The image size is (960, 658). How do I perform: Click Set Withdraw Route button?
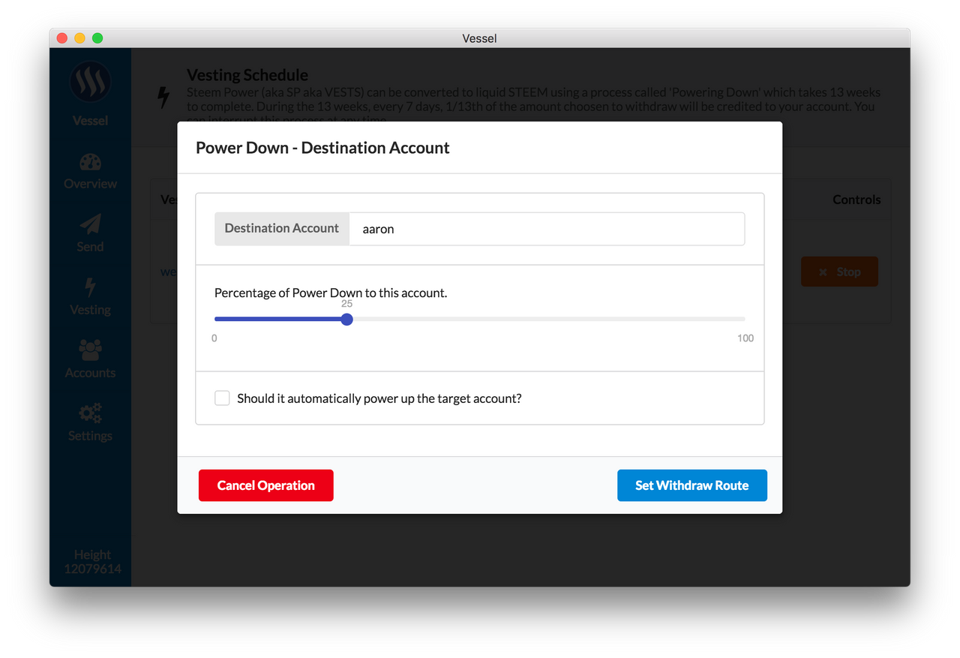[x=692, y=485]
